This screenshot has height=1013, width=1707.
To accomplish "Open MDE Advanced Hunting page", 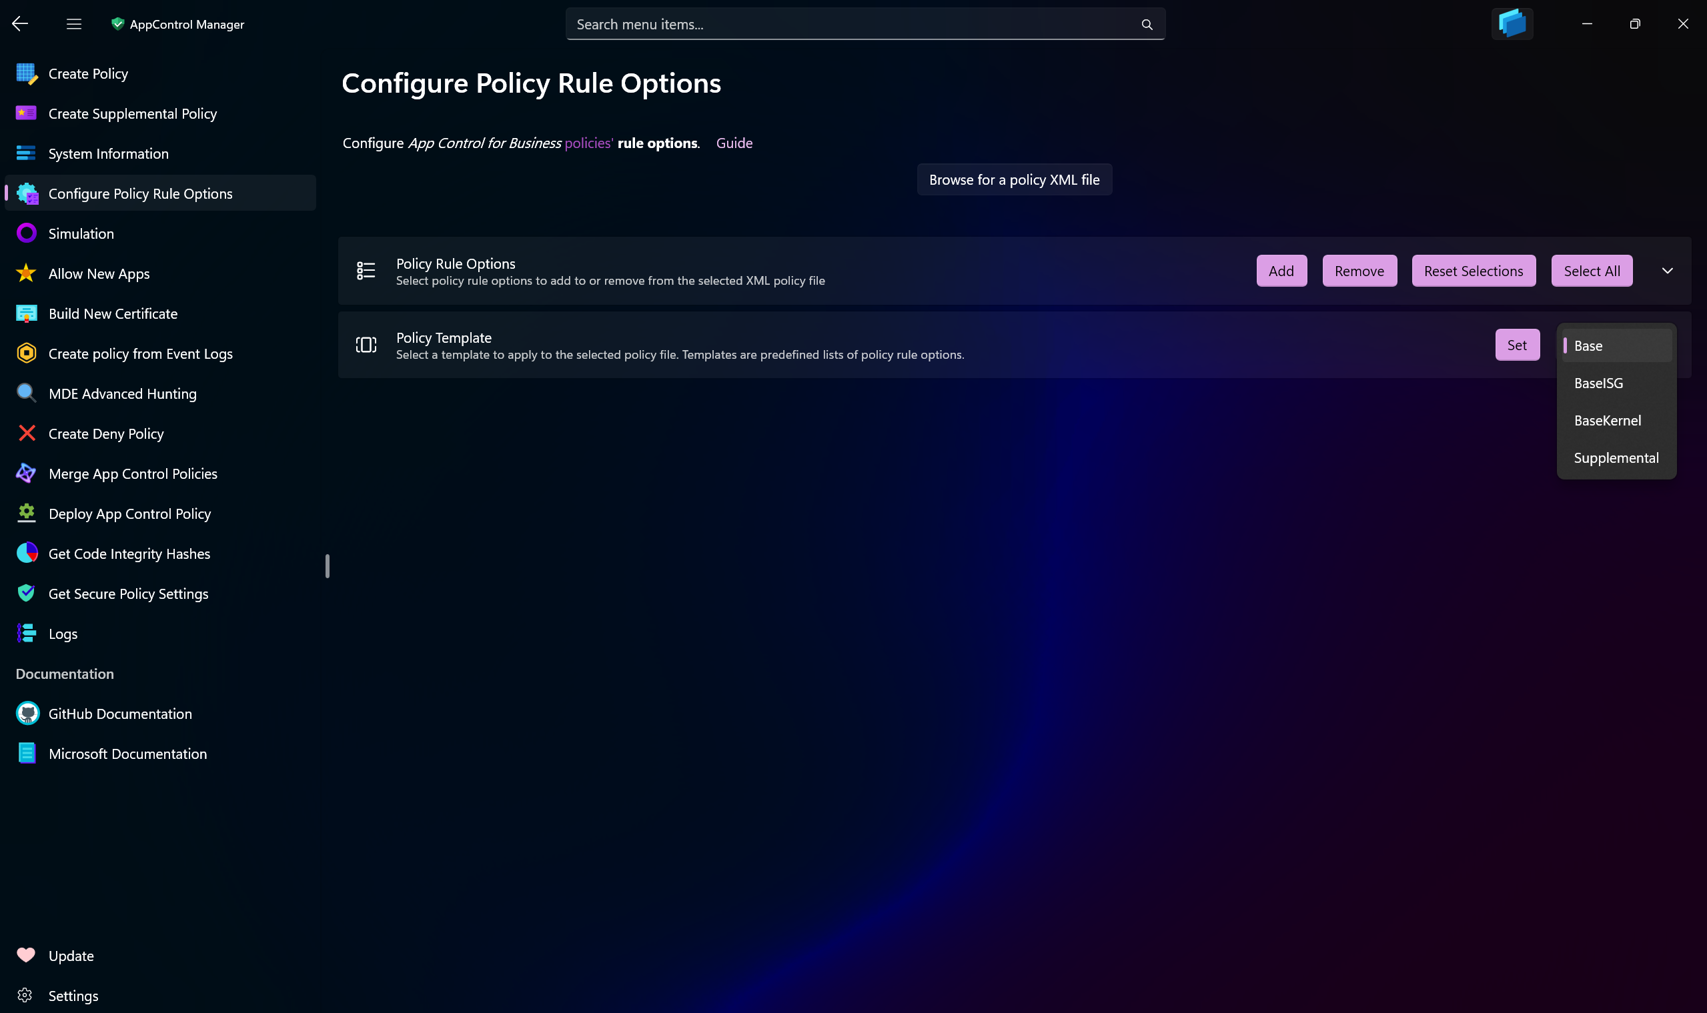I will pyautogui.click(x=161, y=394).
